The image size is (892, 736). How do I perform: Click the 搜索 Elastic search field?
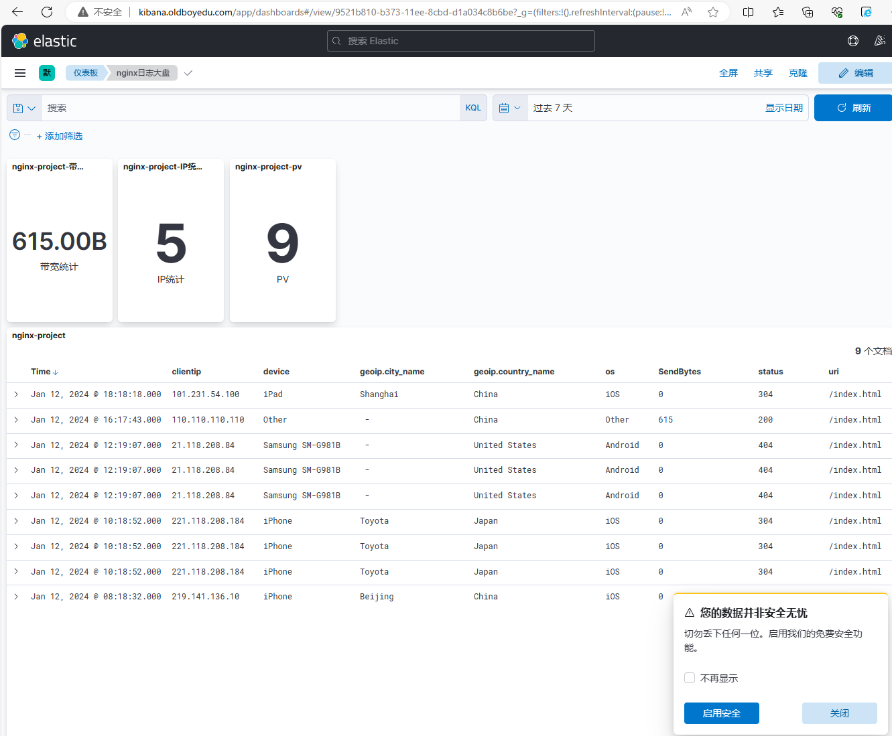click(461, 41)
